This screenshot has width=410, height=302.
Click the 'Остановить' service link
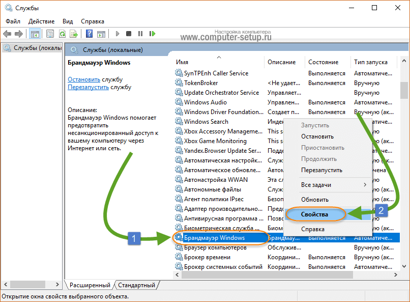84,79
